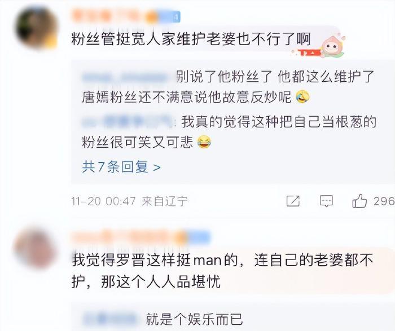The width and height of the screenshot is (395, 331).
Task: Open second commenter's blurred avatar
Action: [x=35, y=249]
